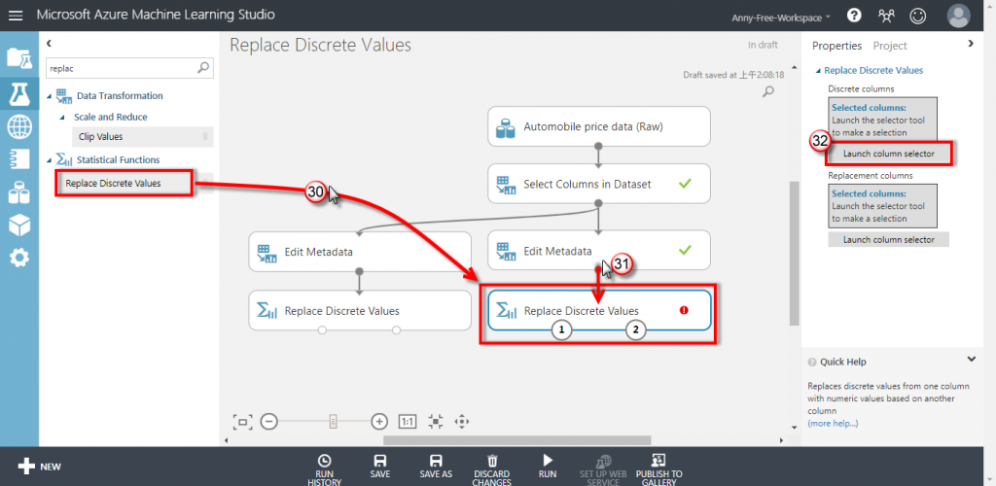Open the Projects sidebar icon
996x486 pixels.
[x=19, y=57]
